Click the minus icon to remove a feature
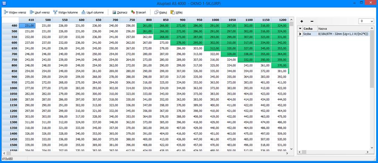The height and width of the screenshot is (163, 378). click(x=312, y=21)
